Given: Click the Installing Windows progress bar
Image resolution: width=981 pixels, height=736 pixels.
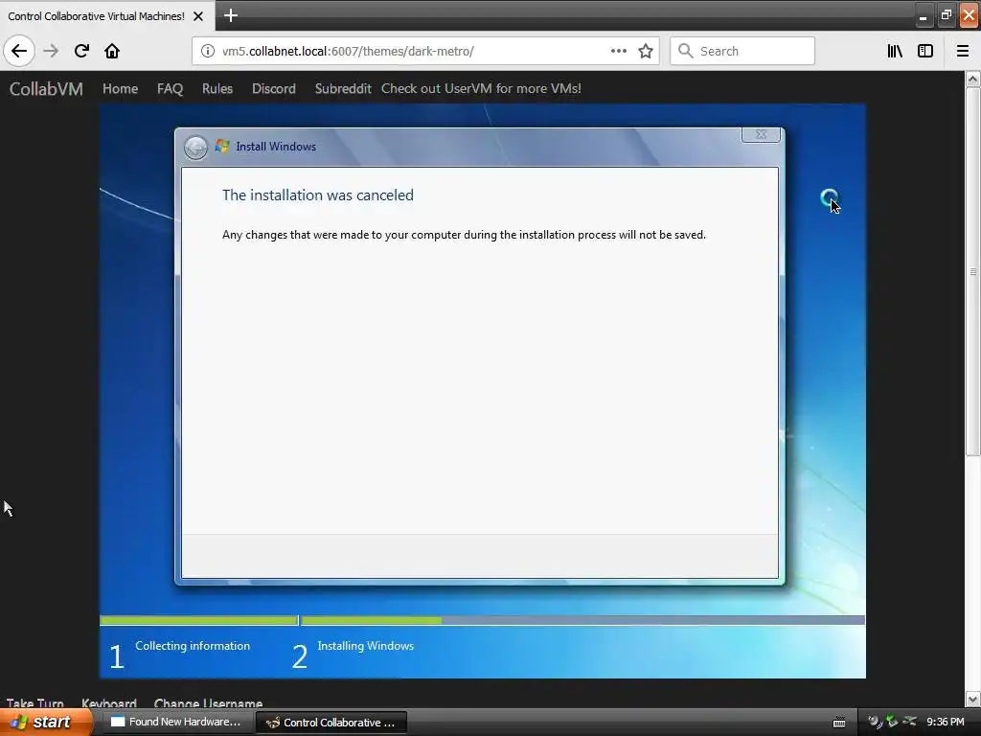Looking at the screenshot, I should click(x=582, y=620).
